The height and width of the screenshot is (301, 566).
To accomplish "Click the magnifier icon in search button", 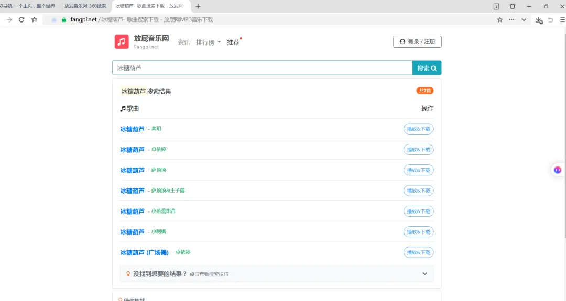I will (434, 68).
